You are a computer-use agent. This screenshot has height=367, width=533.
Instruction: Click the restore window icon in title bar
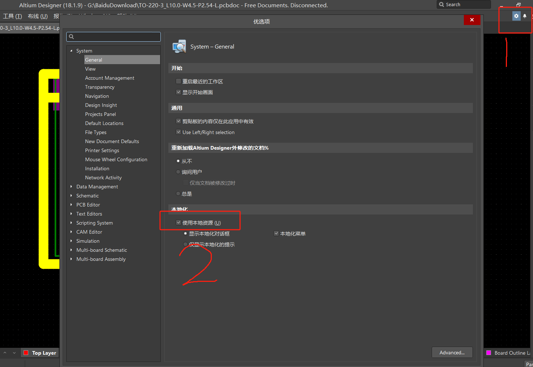pyautogui.click(x=519, y=5)
